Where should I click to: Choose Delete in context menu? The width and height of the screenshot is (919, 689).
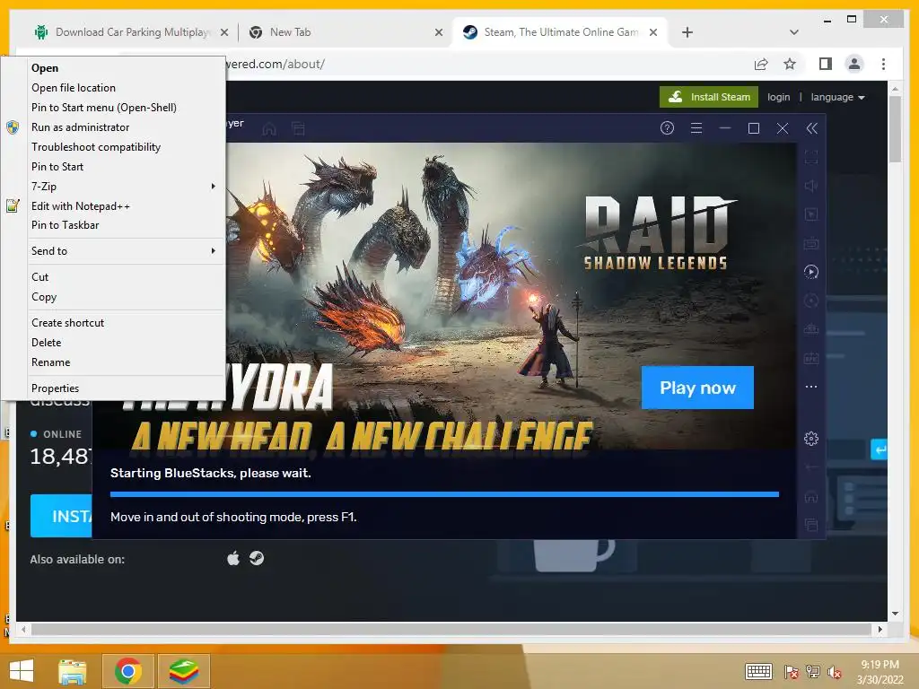[x=126, y=343]
